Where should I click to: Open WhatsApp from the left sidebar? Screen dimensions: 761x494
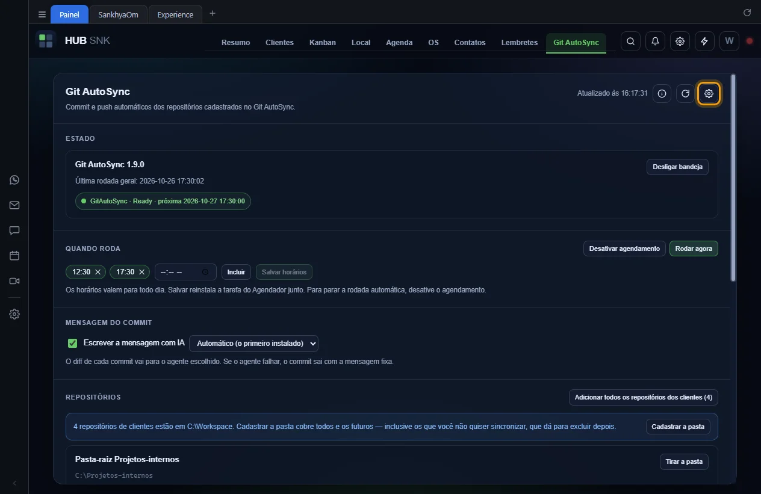[14, 180]
